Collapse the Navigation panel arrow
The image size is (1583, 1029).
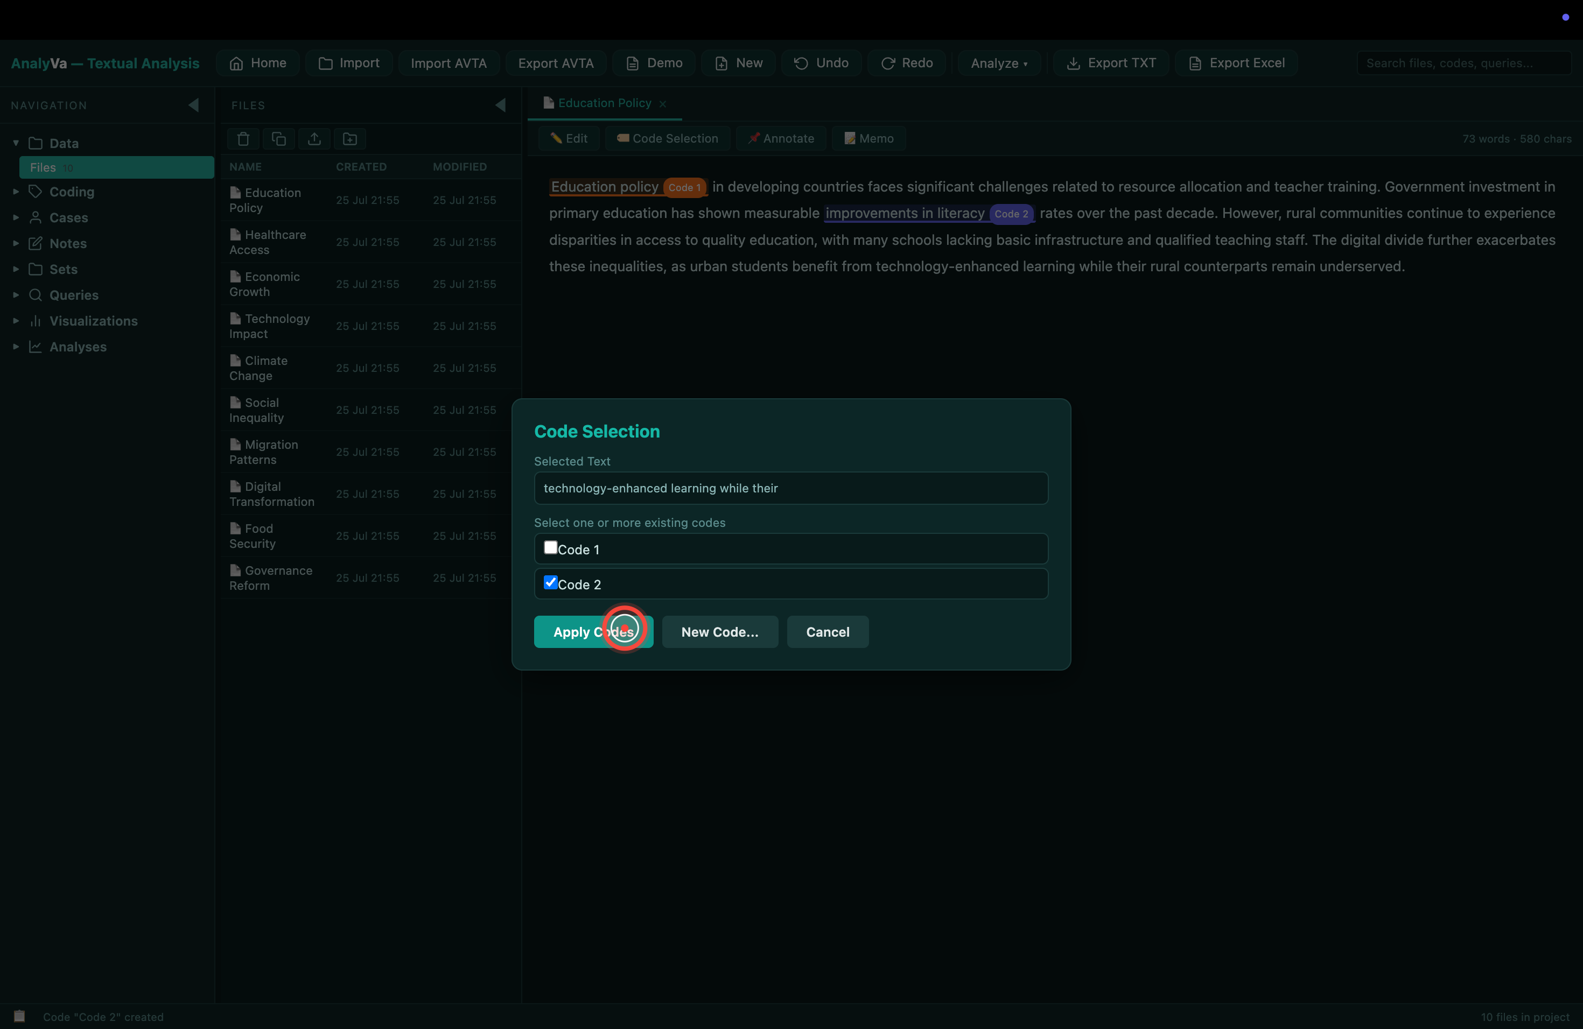click(x=193, y=105)
